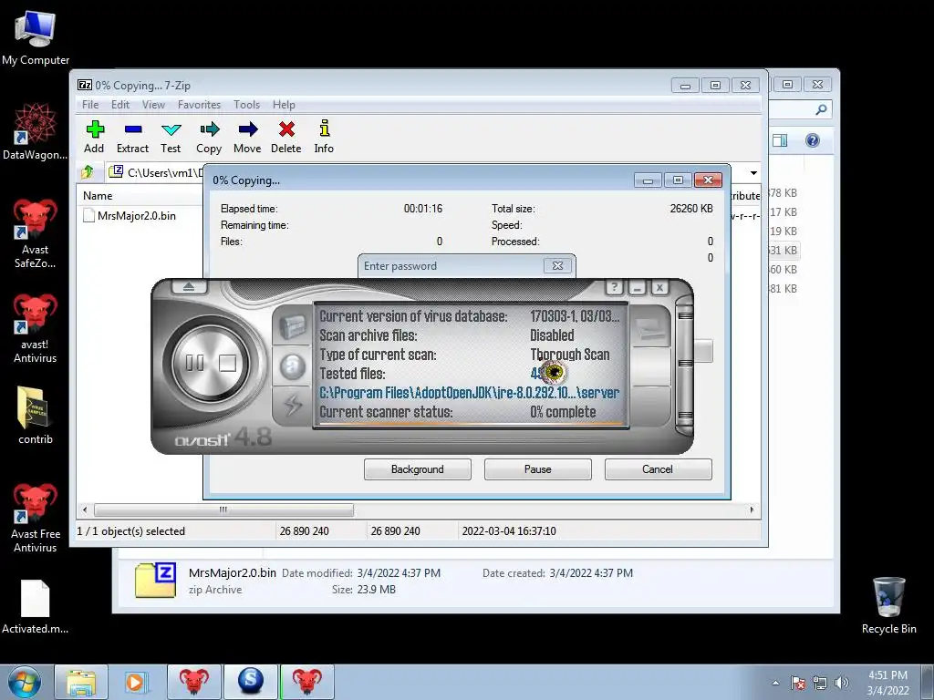The image size is (934, 700).
Task: Click the Info toolbar icon in 7-Zip
Action: point(324,137)
